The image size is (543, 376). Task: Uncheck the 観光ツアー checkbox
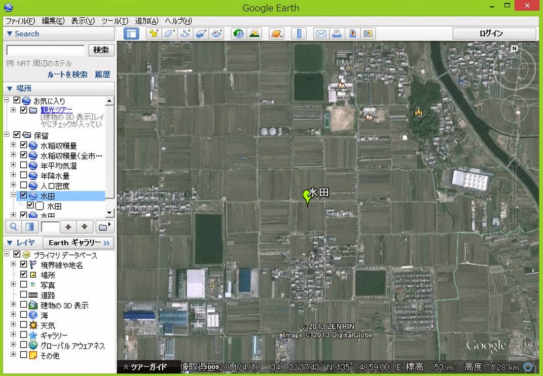23,110
